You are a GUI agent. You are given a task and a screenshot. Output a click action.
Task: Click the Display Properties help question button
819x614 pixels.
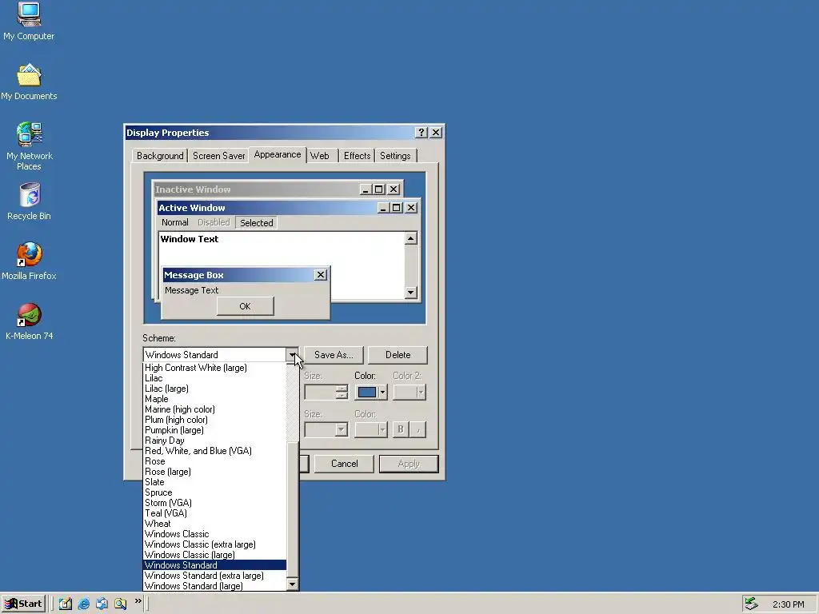[x=421, y=133]
